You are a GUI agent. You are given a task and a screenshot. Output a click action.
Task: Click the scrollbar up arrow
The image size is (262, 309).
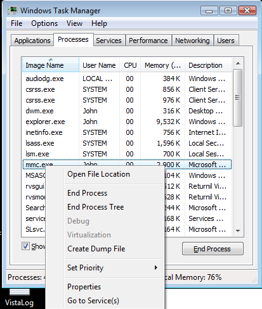pyautogui.click(x=238, y=63)
